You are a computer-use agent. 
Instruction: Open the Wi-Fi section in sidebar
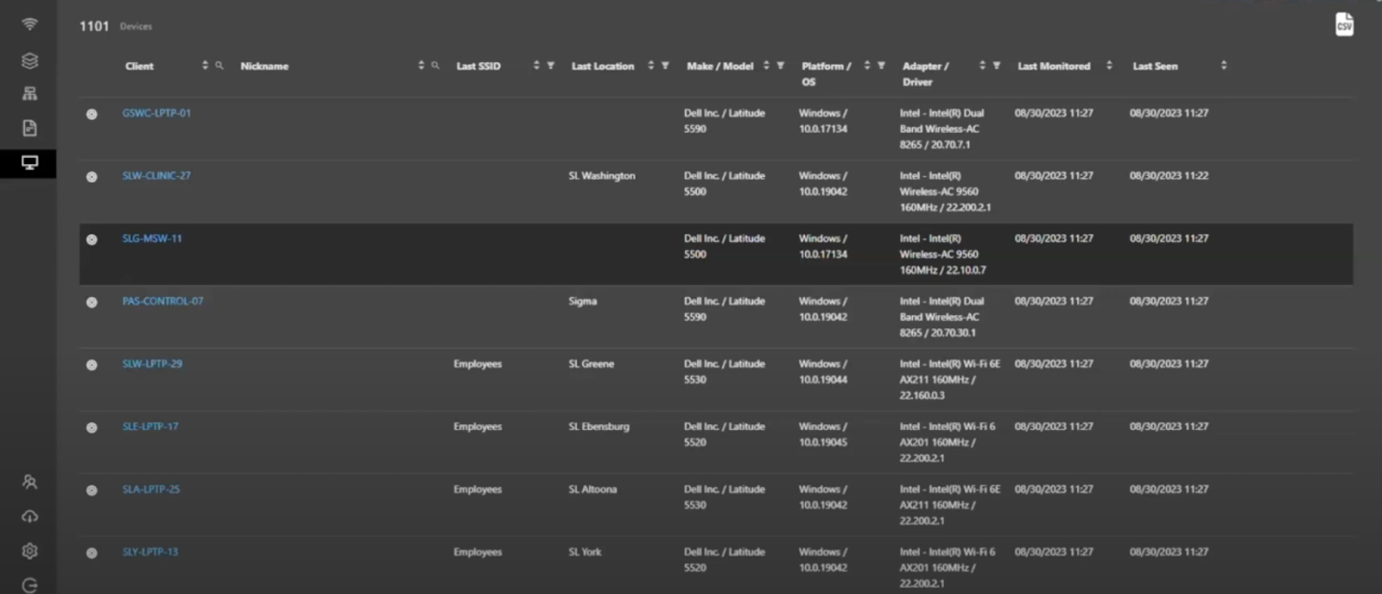29,24
